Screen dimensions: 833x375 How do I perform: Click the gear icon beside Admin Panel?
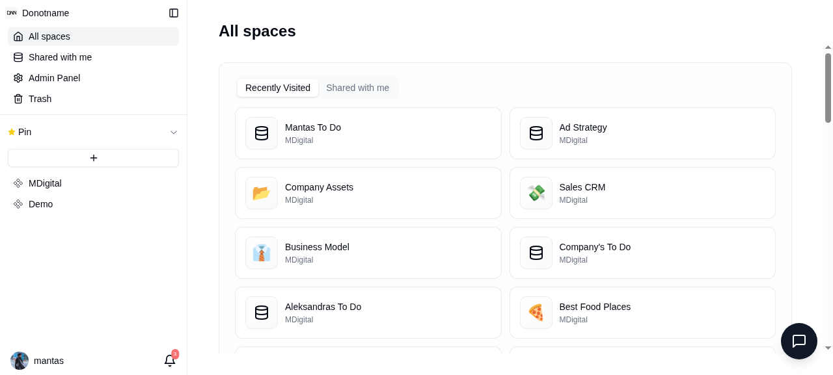point(18,78)
